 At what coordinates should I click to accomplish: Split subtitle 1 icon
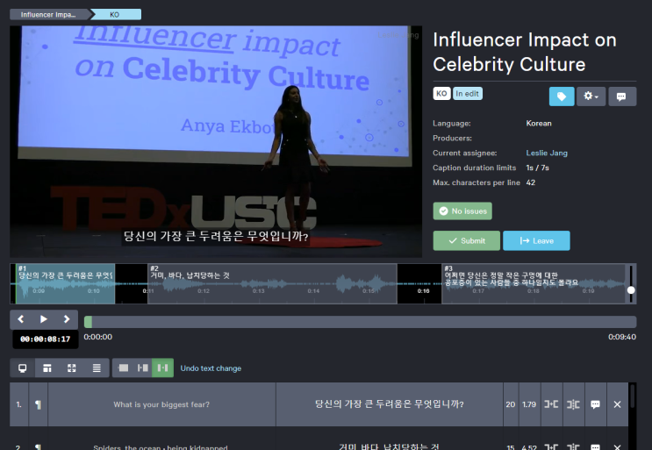573,404
